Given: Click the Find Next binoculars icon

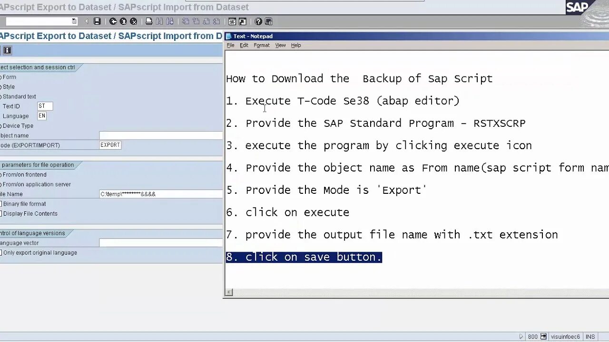Looking at the screenshot, I should (170, 21).
